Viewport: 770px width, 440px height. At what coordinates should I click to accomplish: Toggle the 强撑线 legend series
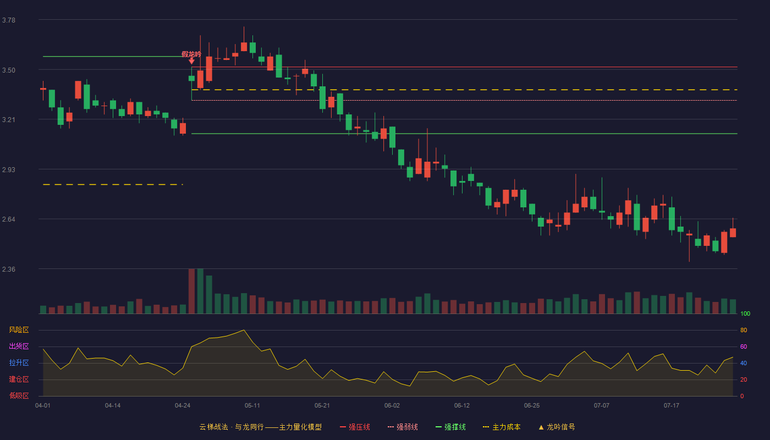point(450,427)
